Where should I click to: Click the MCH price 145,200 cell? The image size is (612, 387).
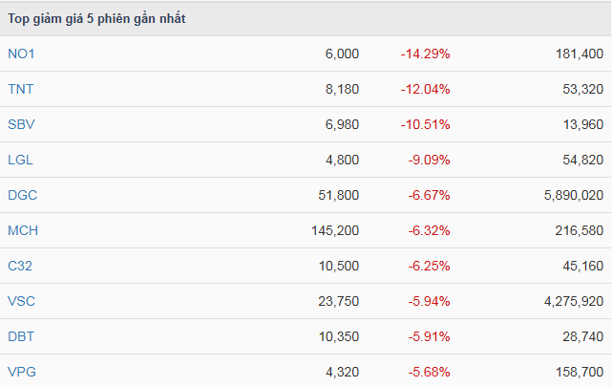pos(335,231)
